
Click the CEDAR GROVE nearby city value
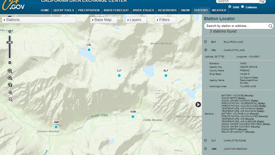249,67
